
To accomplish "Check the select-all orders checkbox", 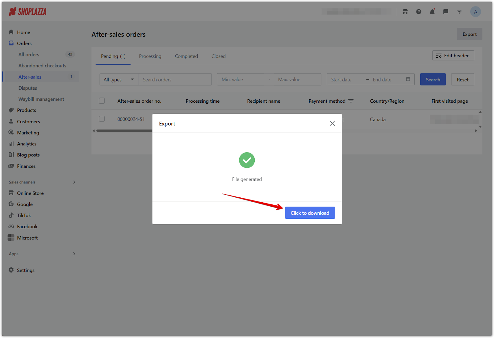I will [x=102, y=101].
